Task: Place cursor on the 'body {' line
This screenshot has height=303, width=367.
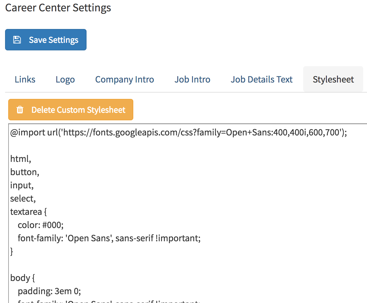Action: point(22,278)
